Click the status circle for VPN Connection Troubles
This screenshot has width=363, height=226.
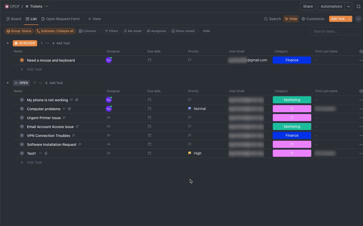22,135
